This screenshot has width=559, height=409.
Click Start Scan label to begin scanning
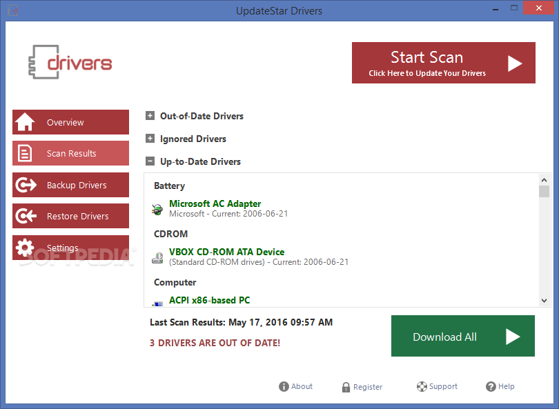point(426,57)
